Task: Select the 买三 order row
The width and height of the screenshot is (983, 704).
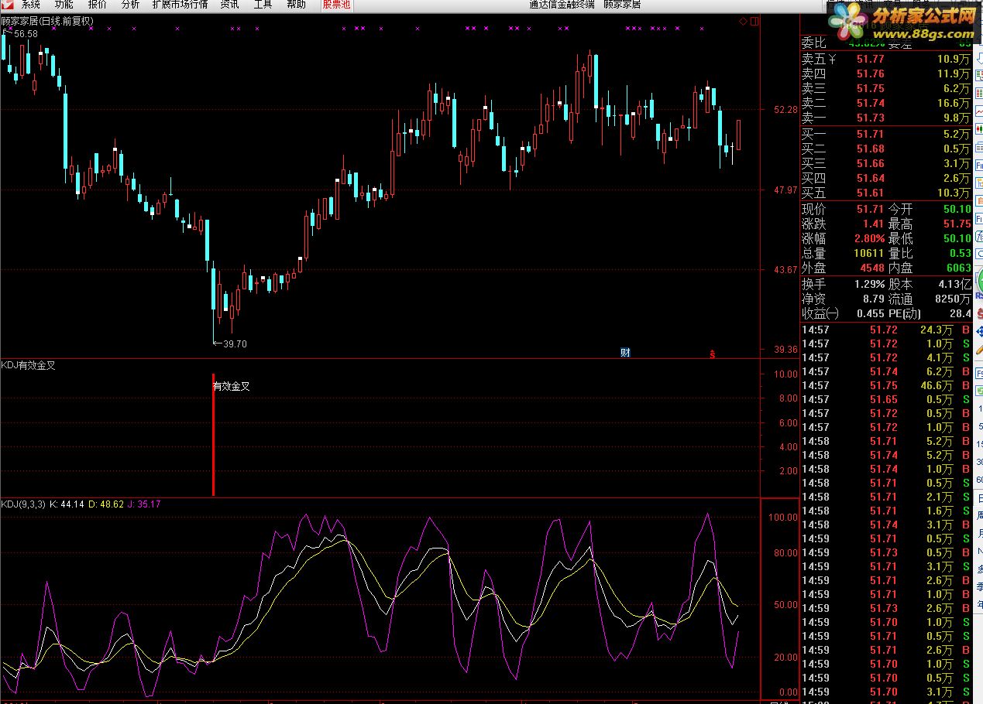Action: (x=886, y=164)
